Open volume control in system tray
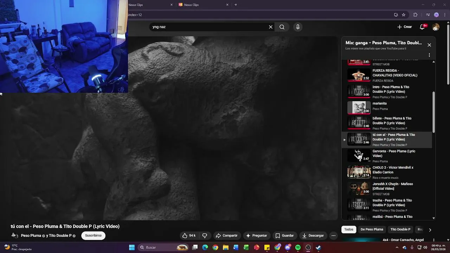Viewport: 450px width, 253px height. [425, 247]
